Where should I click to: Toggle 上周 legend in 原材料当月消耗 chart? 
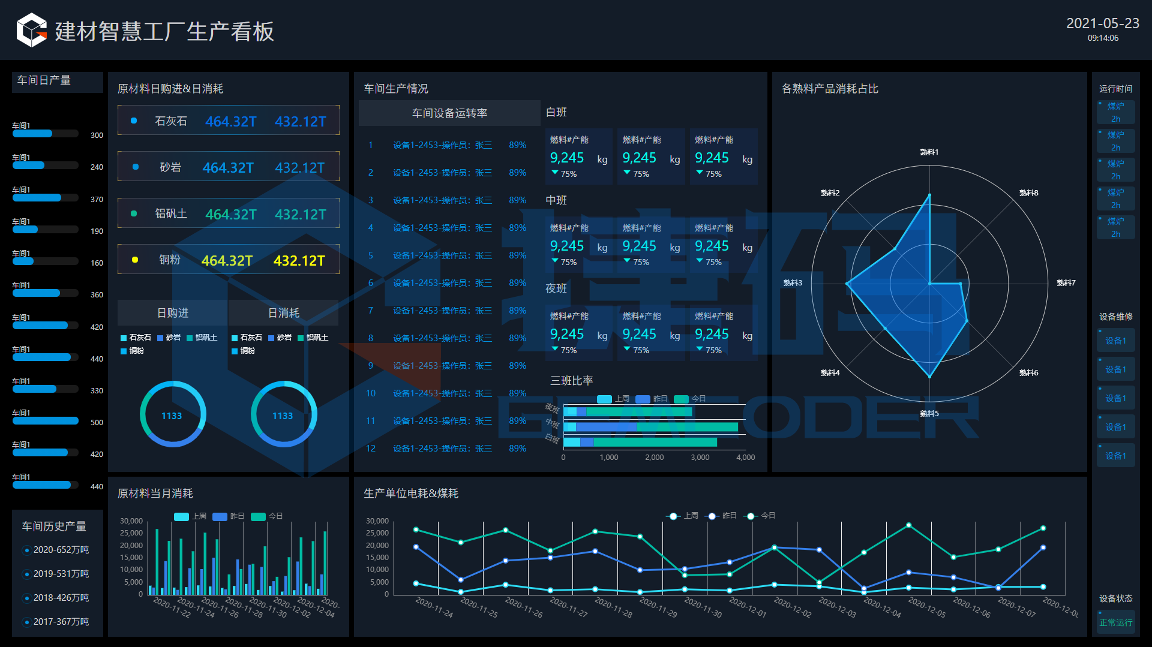click(181, 516)
